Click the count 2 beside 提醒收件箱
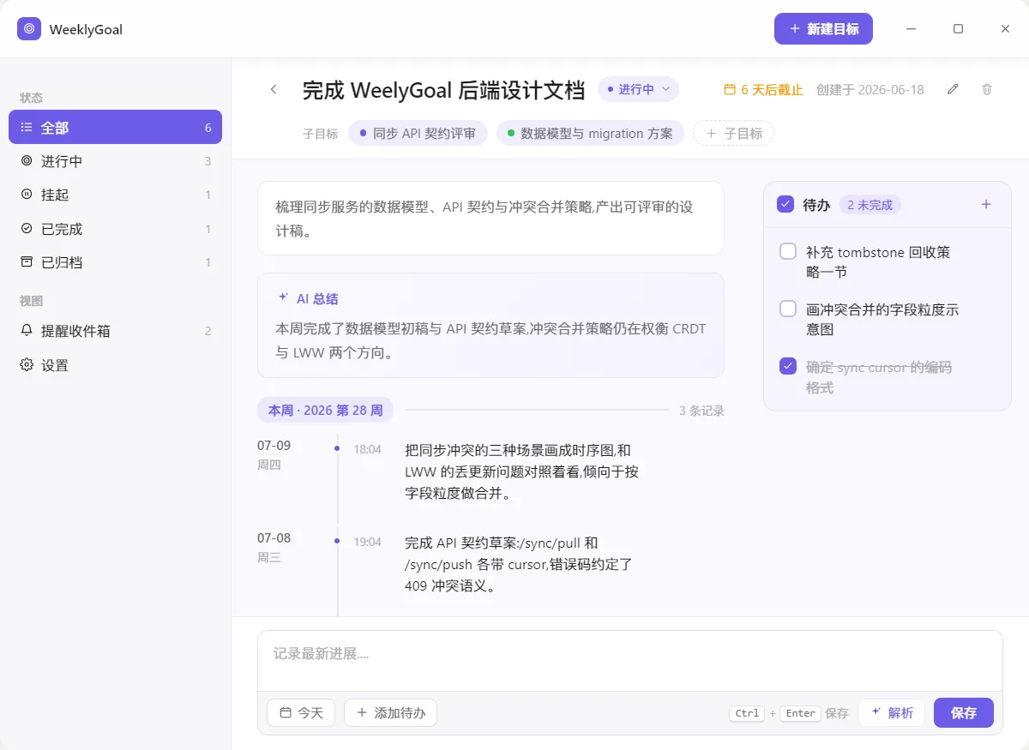This screenshot has height=750, width=1029. [x=208, y=331]
